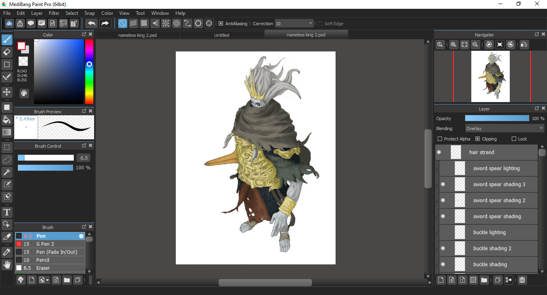Open the Layer menu
547x295 pixels.
pos(37,13)
